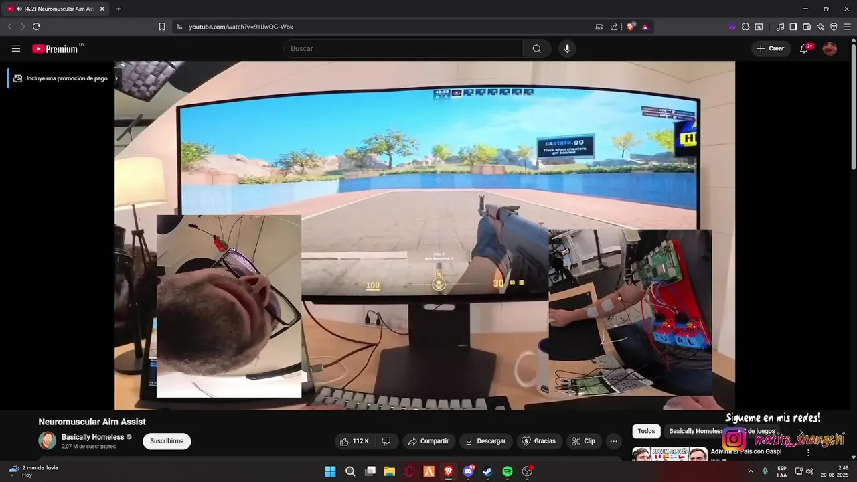Open Brave Shields lion icon

pos(631,27)
